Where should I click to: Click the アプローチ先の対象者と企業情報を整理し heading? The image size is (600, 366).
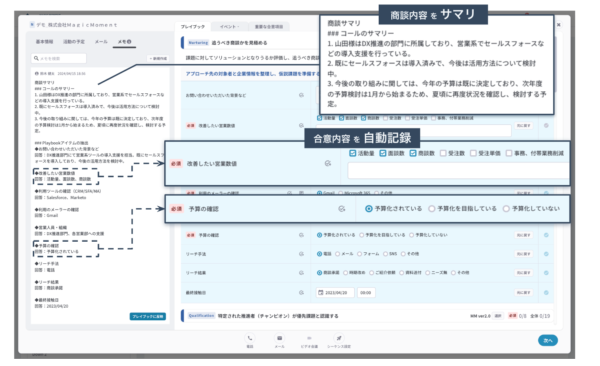(x=253, y=74)
